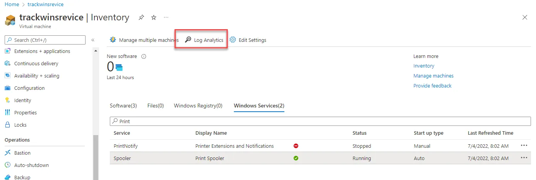The height and width of the screenshot is (180, 536).
Task: Go to Continuous delivery
Action: pyautogui.click(x=36, y=63)
